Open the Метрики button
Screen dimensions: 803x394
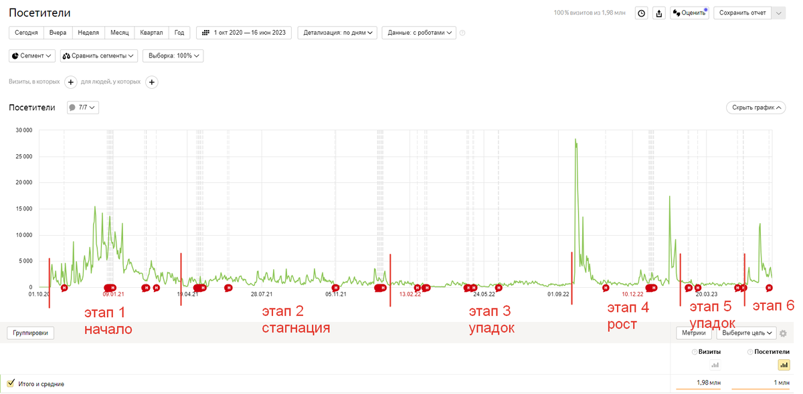pos(694,333)
